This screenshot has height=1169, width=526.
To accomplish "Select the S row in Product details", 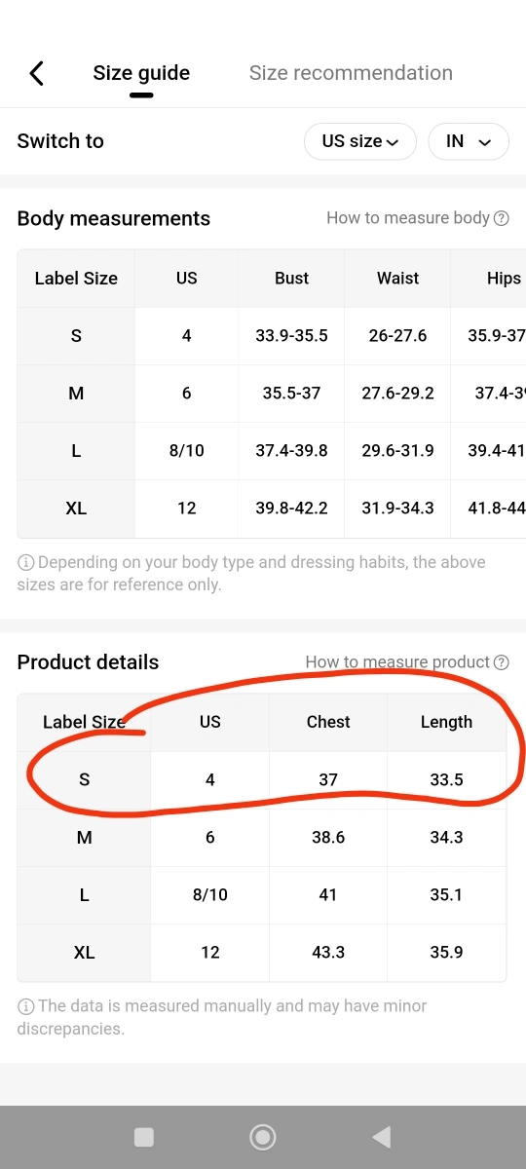I will pyautogui.click(x=262, y=779).
